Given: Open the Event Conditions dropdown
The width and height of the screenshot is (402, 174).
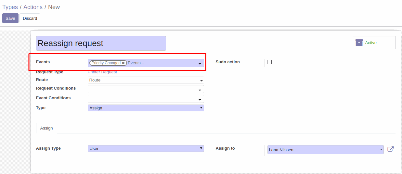Looking at the screenshot, I should click(x=146, y=99).
